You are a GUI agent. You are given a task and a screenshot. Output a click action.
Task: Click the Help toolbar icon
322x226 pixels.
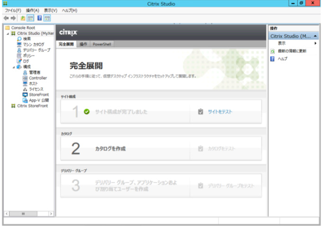(40, 18)
